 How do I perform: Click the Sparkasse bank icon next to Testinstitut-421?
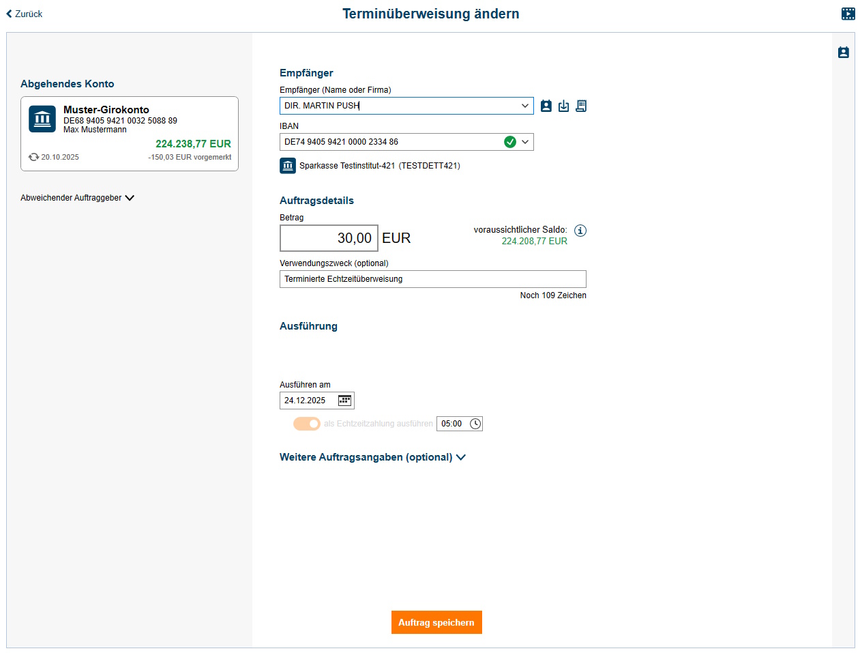coord(287,165)
